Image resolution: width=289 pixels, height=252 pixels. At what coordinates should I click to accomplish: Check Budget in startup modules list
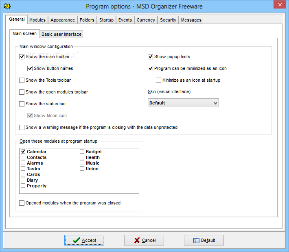coord(82,152)
